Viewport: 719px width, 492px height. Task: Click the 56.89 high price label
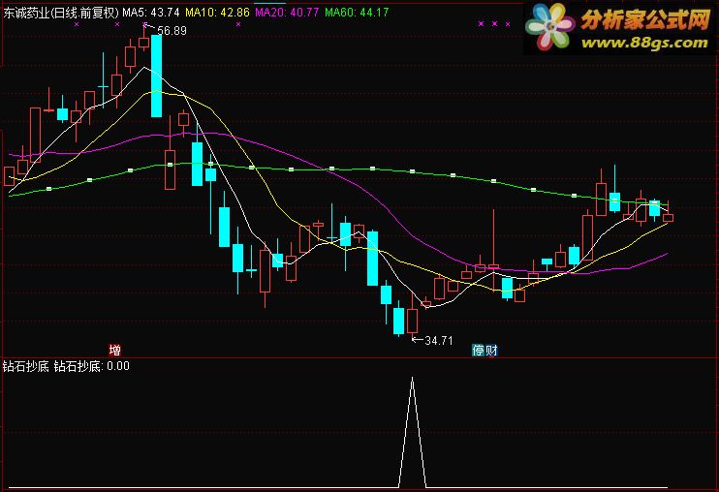click(x=172, y=31)
